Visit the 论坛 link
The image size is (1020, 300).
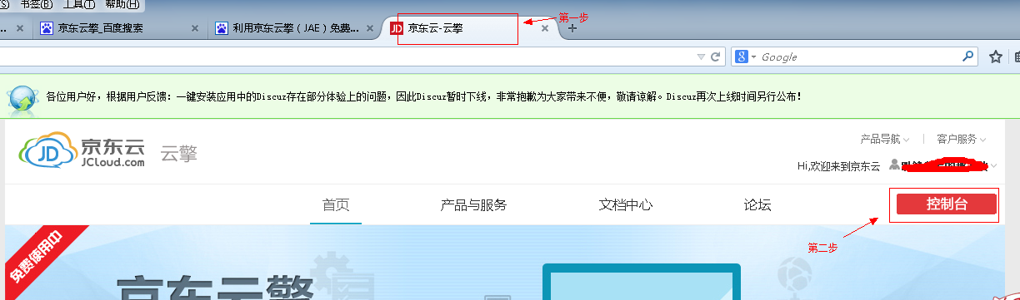point(757,205)
